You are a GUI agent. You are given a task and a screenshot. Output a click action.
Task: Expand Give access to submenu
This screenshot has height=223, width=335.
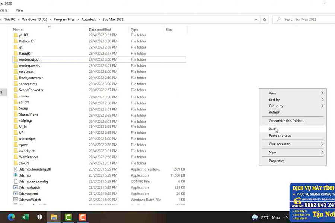tap(293, 144)
